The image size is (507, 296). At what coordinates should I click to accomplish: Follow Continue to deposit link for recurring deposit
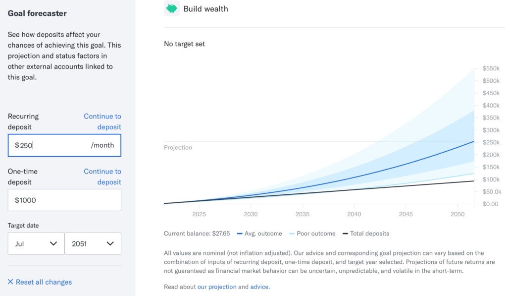pyautogui.click(x=102, y=121)
